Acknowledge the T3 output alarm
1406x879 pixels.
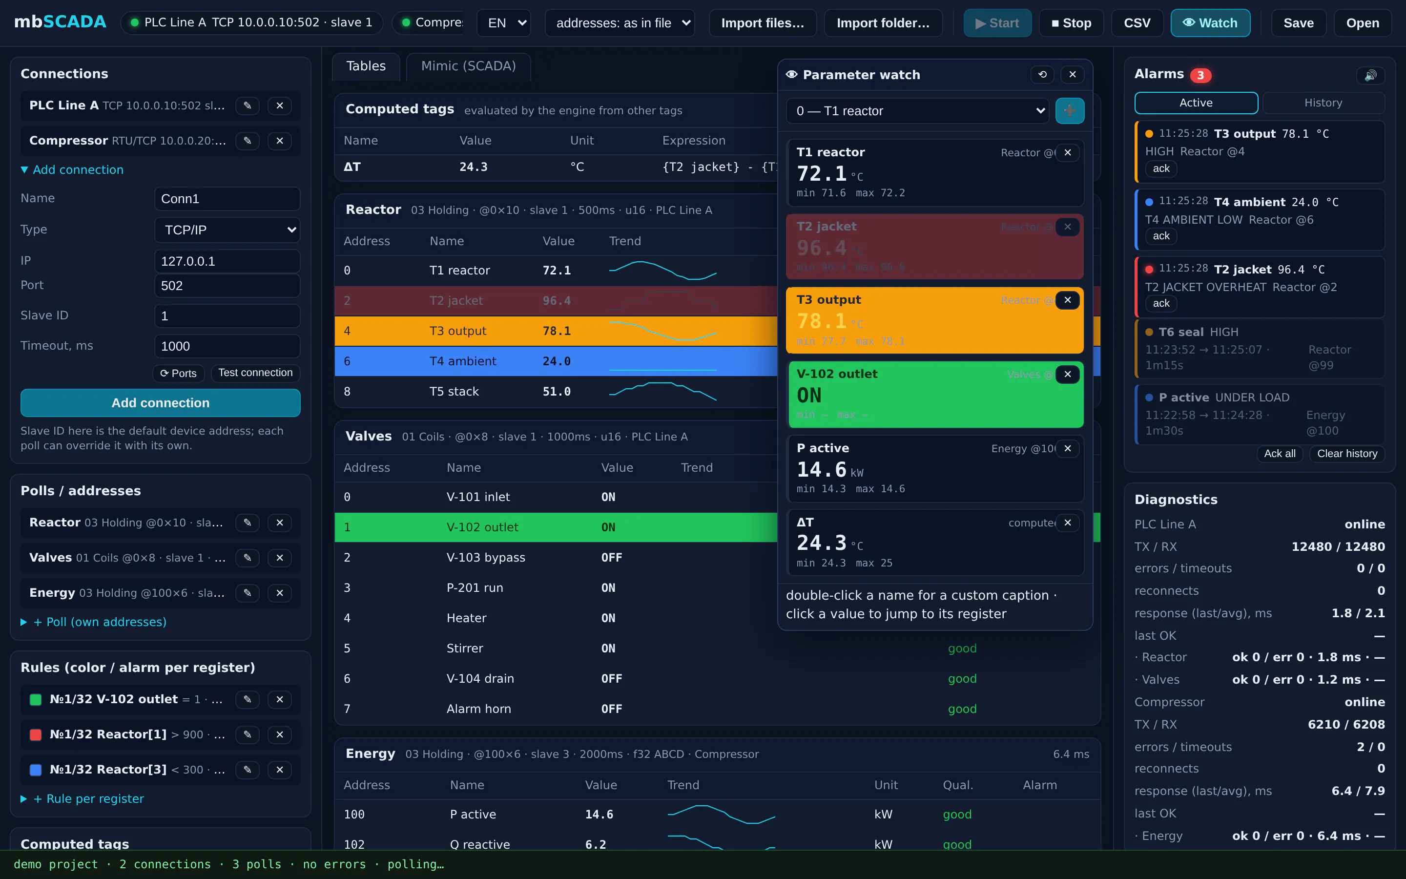(1161, 168)
